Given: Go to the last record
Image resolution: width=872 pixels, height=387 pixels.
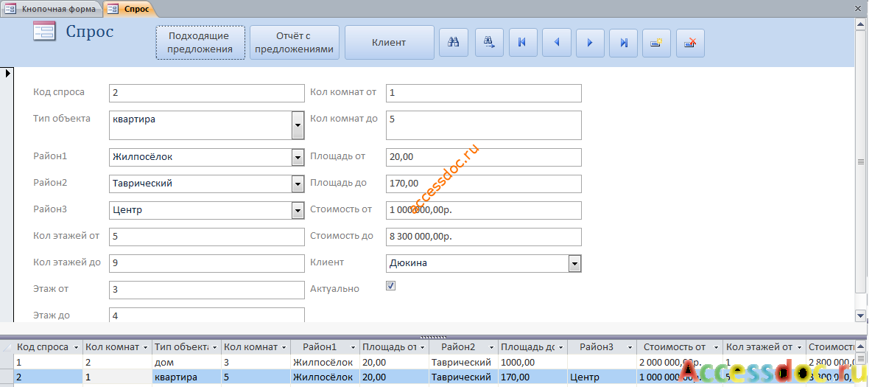Looking at the screenshot, I should (623, 42).
